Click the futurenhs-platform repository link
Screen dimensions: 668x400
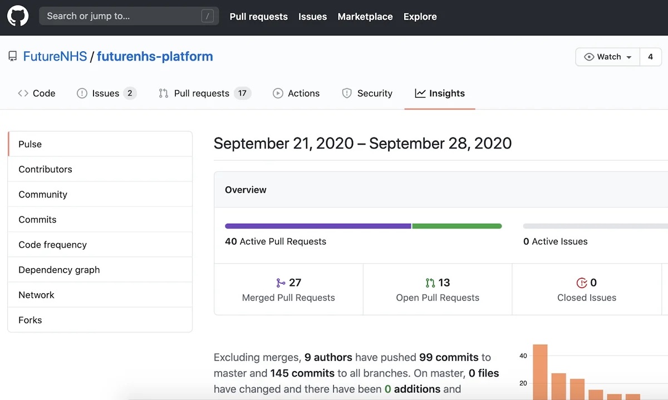click(x=155, y=56)
